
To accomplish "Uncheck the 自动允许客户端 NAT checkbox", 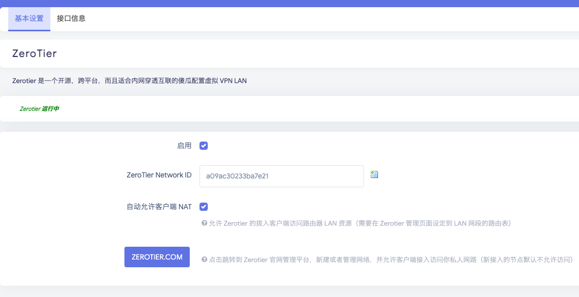I will [204, 207].
